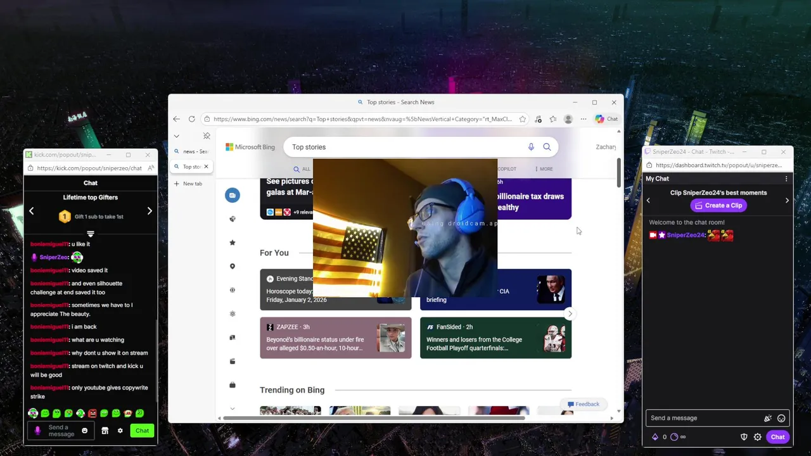The image size is (811, 456).
Task: Open Kick emoji picker in message box
Action: click(x=84, y=431)
